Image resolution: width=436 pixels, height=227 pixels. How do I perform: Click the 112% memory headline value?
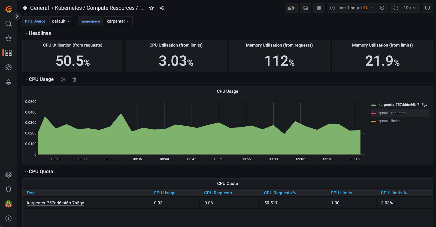point(279,61)
